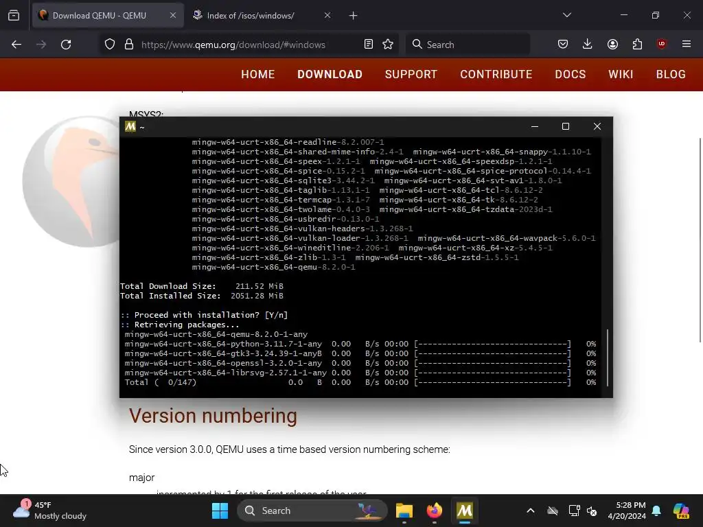The width and height of the screenshot is (703, 527).
Task: Click the mingw-w64-ucrt-x86_64-qemu-8.2.0-1-any line
Action: click(216, 334)
